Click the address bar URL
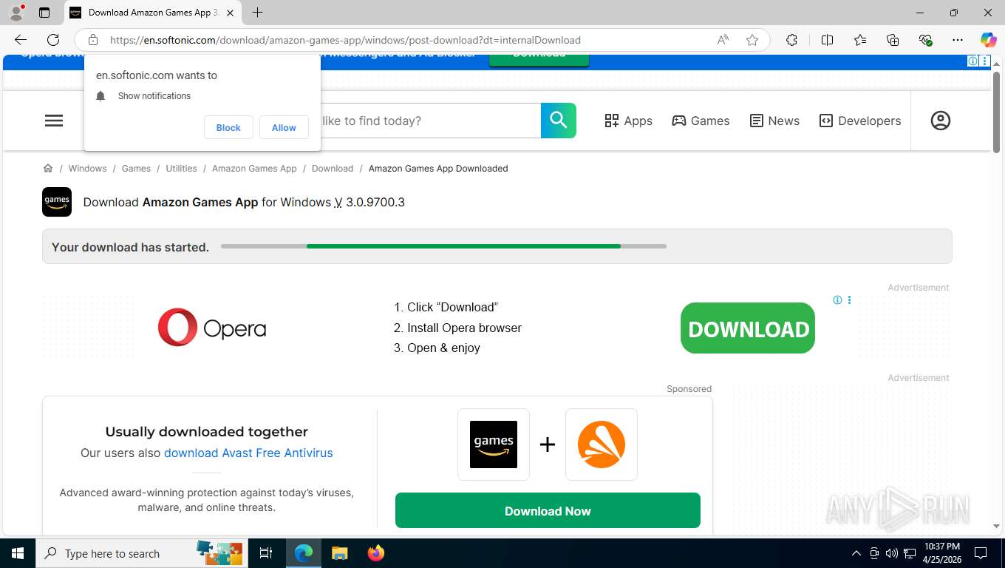 pyautogui.click(x=345, y=40)
